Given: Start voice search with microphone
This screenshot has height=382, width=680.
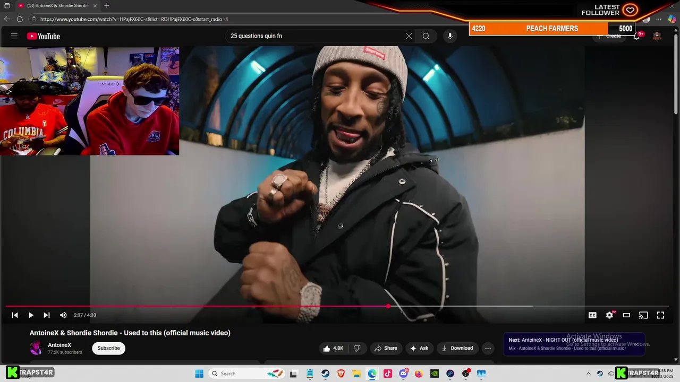Looking at the screenshot, I should point(450,36).
